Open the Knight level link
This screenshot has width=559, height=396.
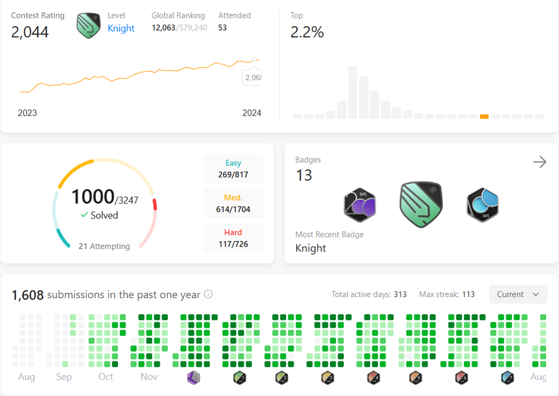121,29
